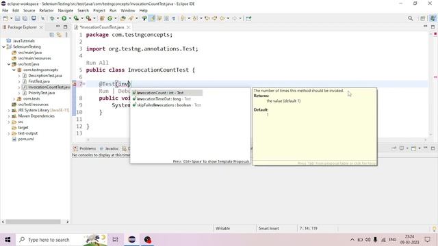The width and height of the screenshot is (438, 246).
Task: Click Collapse All in Package Explorer
Action: [52, 35]
